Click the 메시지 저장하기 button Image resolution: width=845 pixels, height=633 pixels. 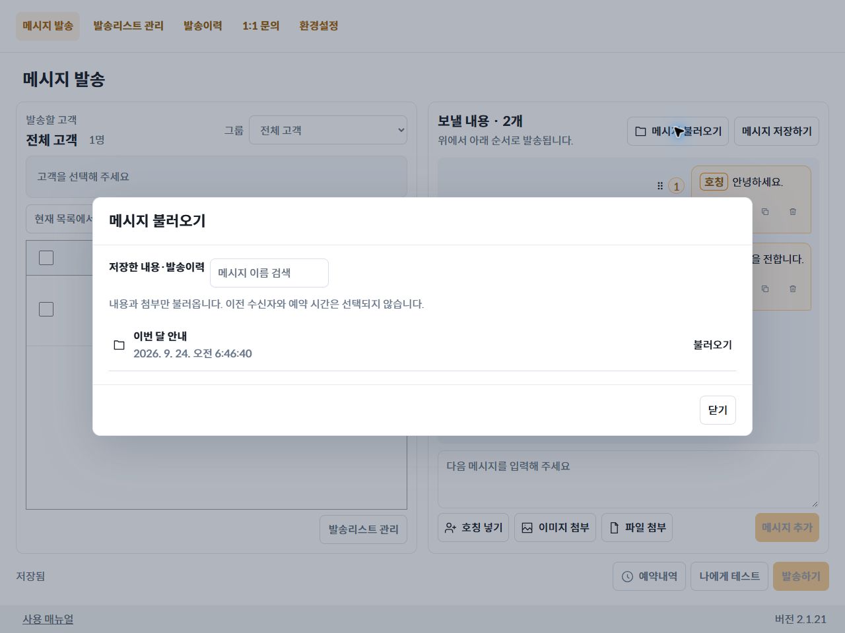(777, 131)
